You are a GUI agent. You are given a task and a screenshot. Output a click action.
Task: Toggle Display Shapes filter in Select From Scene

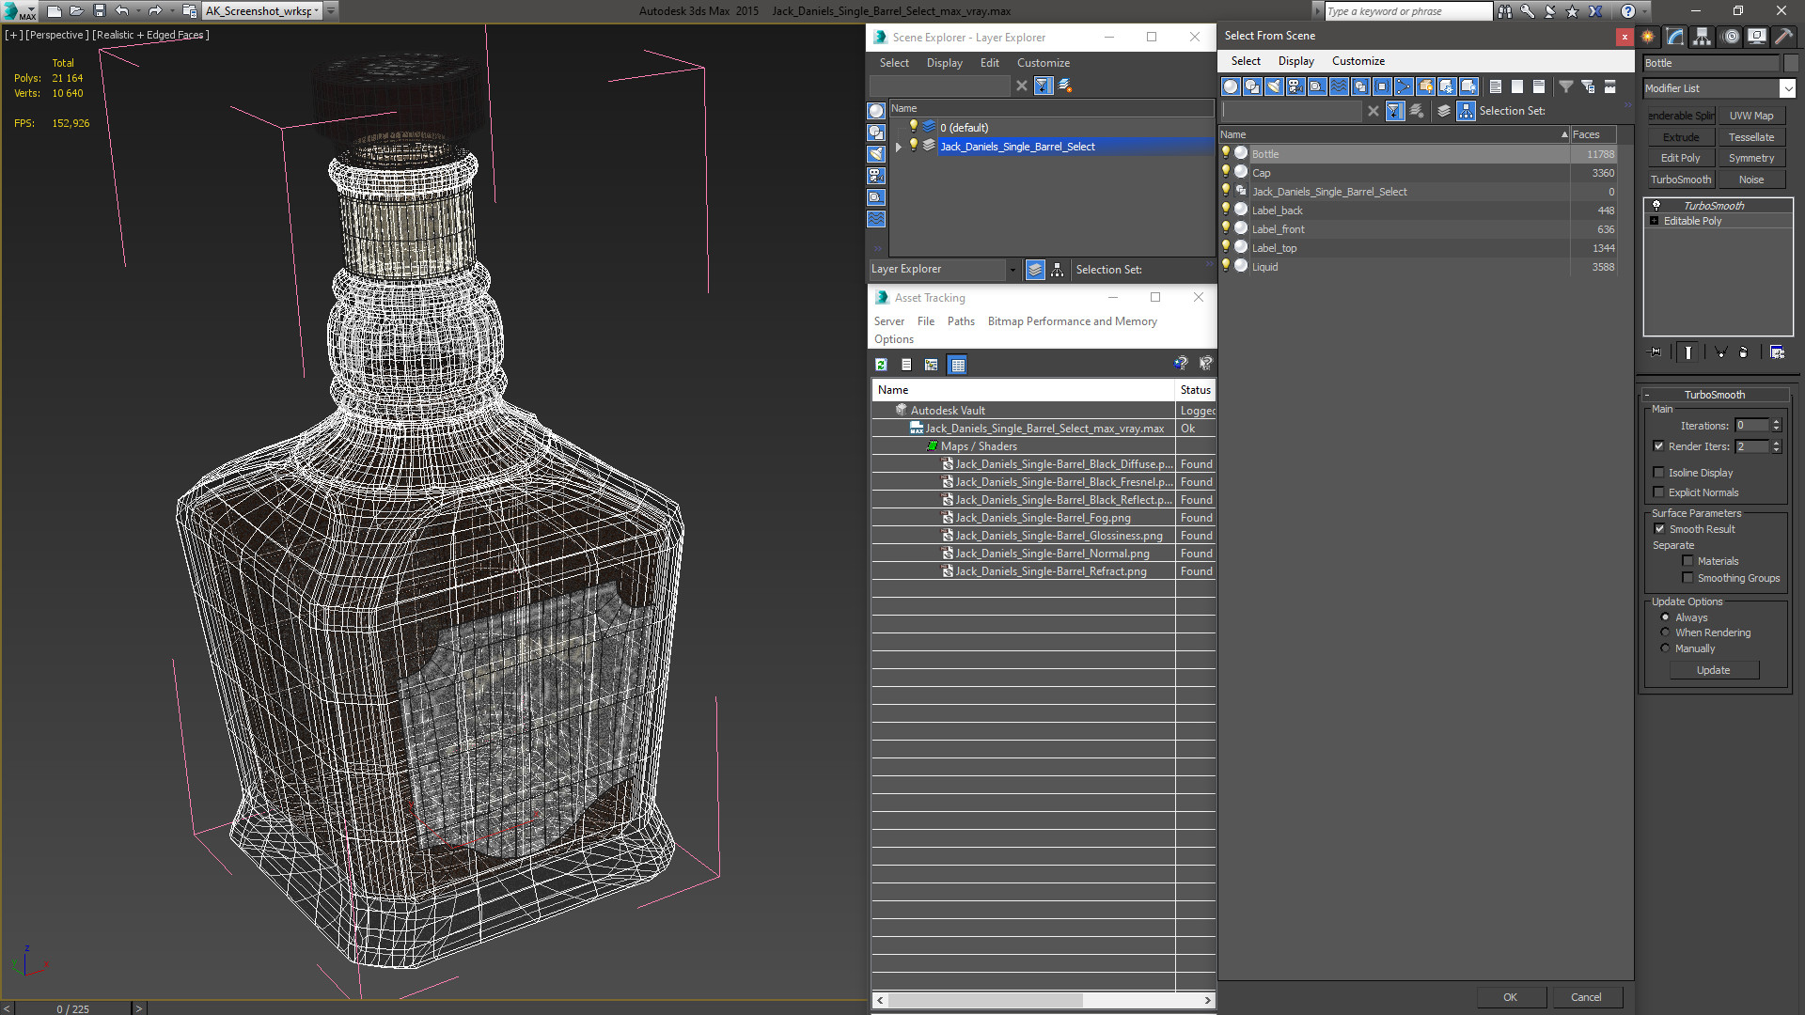1252,86
